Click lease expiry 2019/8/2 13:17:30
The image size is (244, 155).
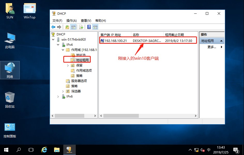click(179, 41)
